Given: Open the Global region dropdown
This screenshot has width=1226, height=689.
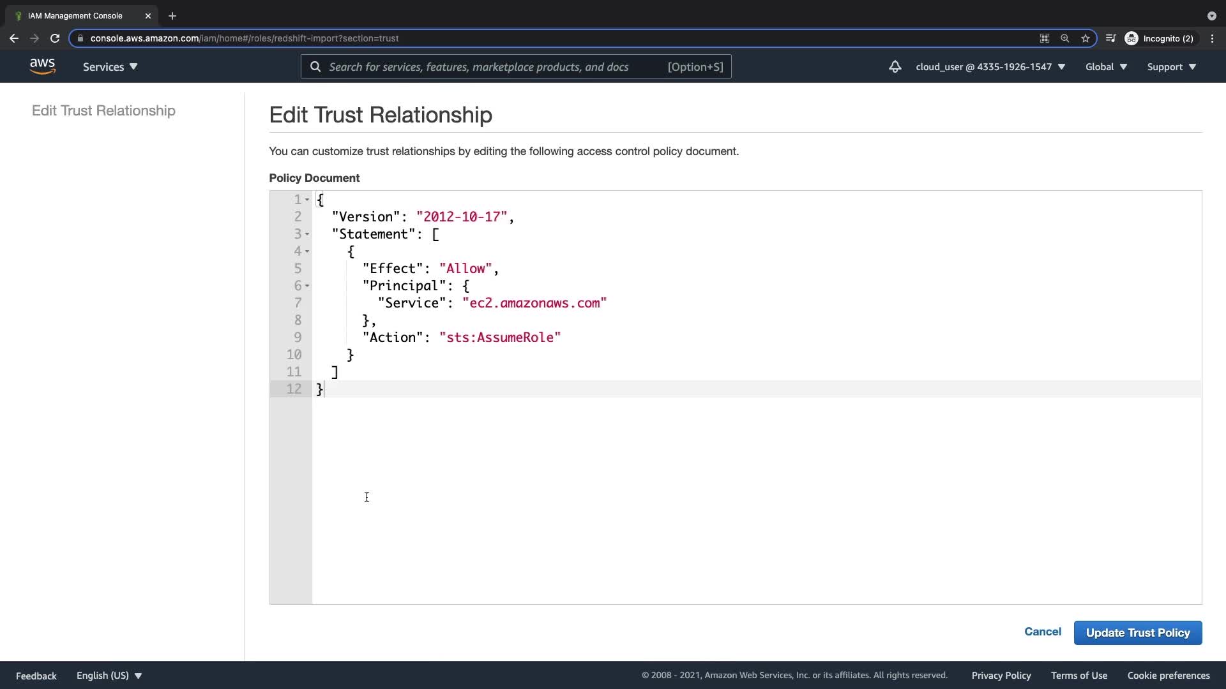Looking at the screenshot, I should point(1106,66).
